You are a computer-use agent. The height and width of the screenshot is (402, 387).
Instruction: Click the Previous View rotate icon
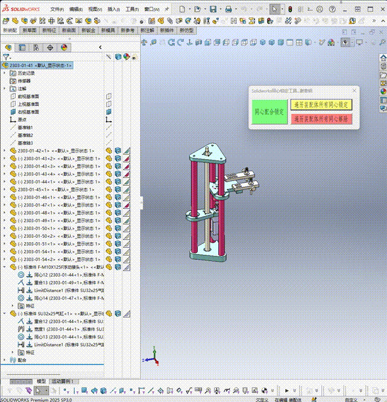point(171,42)
